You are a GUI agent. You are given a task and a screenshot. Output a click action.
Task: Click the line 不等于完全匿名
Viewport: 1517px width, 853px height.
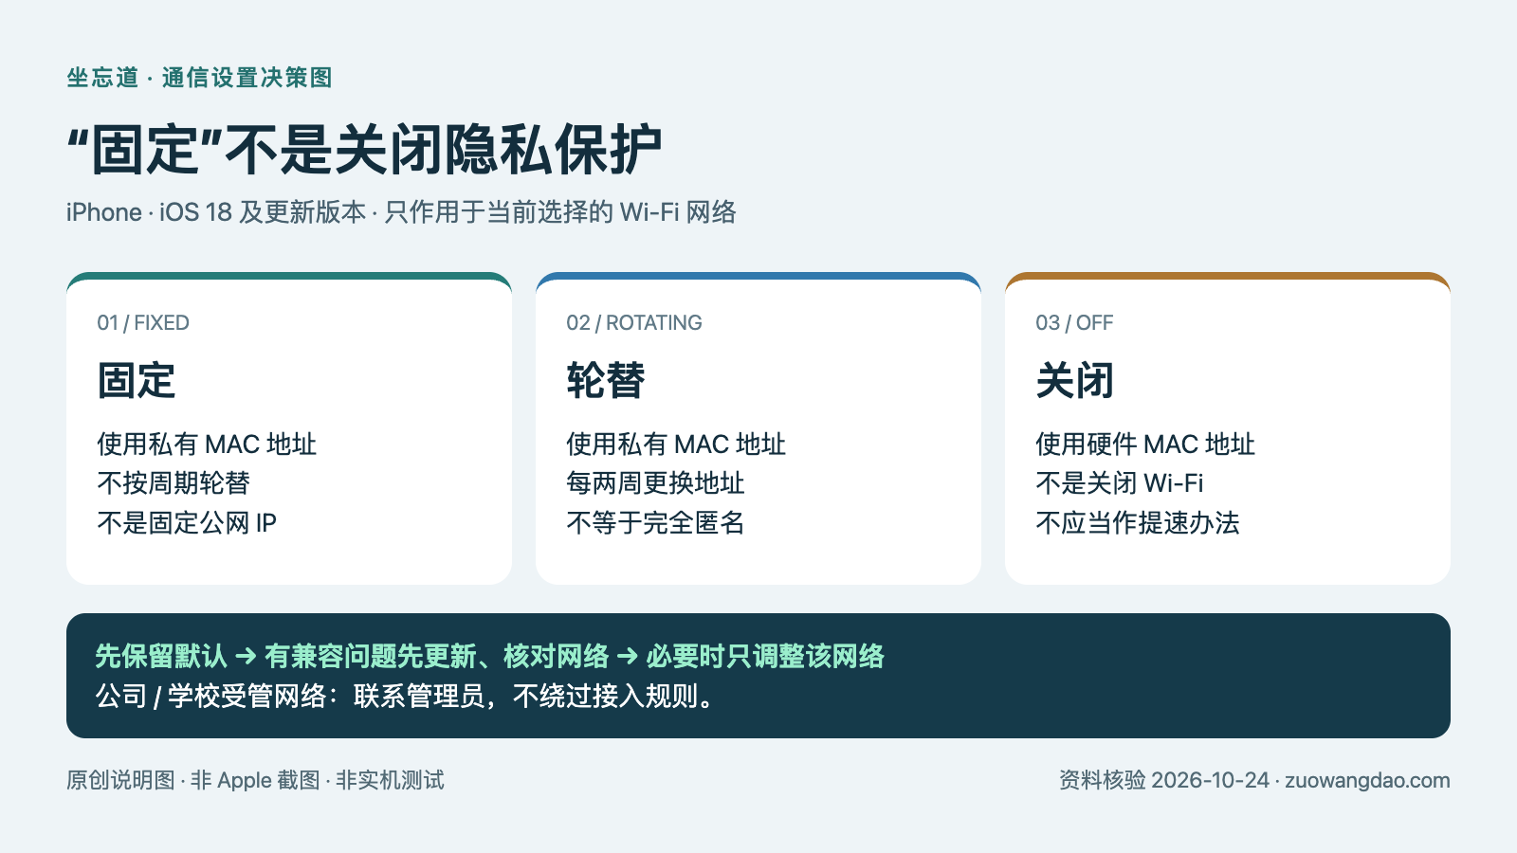(655, 523)
